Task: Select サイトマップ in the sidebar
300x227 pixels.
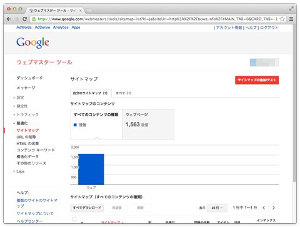Action: [x=27, y=130]
